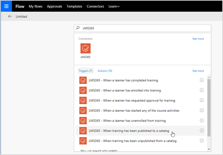This screenshot has width=223, height=155.
Task: Show info for enrolled into training trigger
Action: [x=202, y=90]
